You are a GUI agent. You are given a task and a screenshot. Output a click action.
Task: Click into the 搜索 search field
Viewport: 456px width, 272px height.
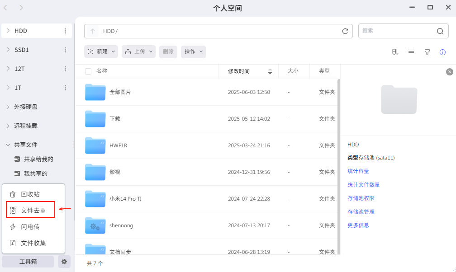coord(396,31)
